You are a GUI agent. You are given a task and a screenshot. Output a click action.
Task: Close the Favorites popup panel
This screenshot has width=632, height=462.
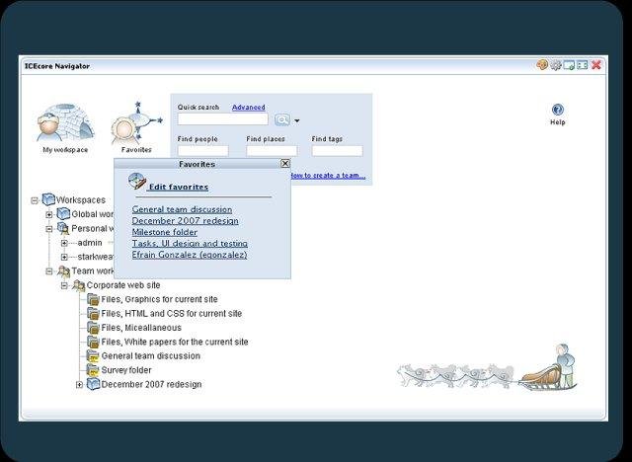click(x=284, y=164)
